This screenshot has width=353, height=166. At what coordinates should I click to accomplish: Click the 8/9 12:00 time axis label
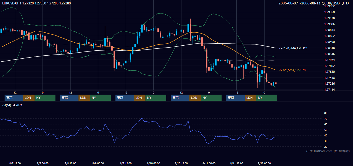tap(126, 164)
